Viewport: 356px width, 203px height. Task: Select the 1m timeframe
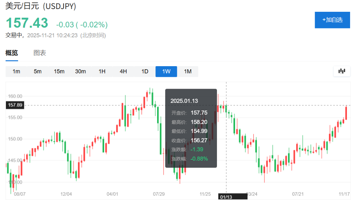(16, 71)
